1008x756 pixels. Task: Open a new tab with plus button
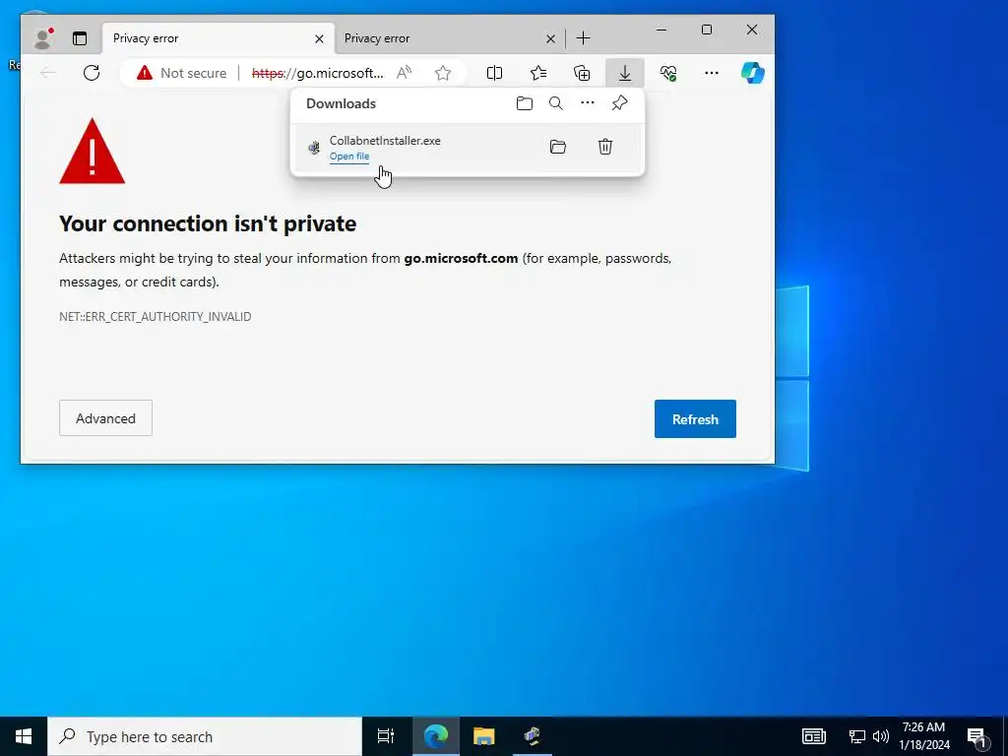click(583, 38)
